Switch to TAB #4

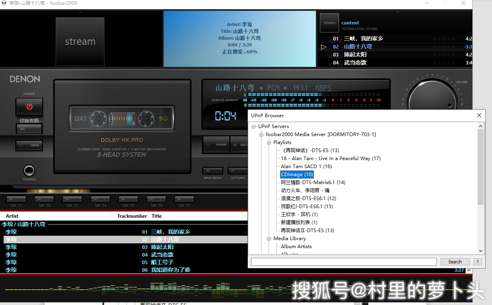100,199
